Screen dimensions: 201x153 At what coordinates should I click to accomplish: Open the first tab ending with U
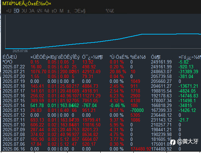pos(9,11)
